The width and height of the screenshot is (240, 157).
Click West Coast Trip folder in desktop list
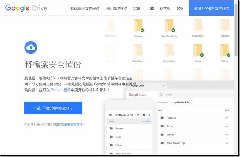(162, 143)
